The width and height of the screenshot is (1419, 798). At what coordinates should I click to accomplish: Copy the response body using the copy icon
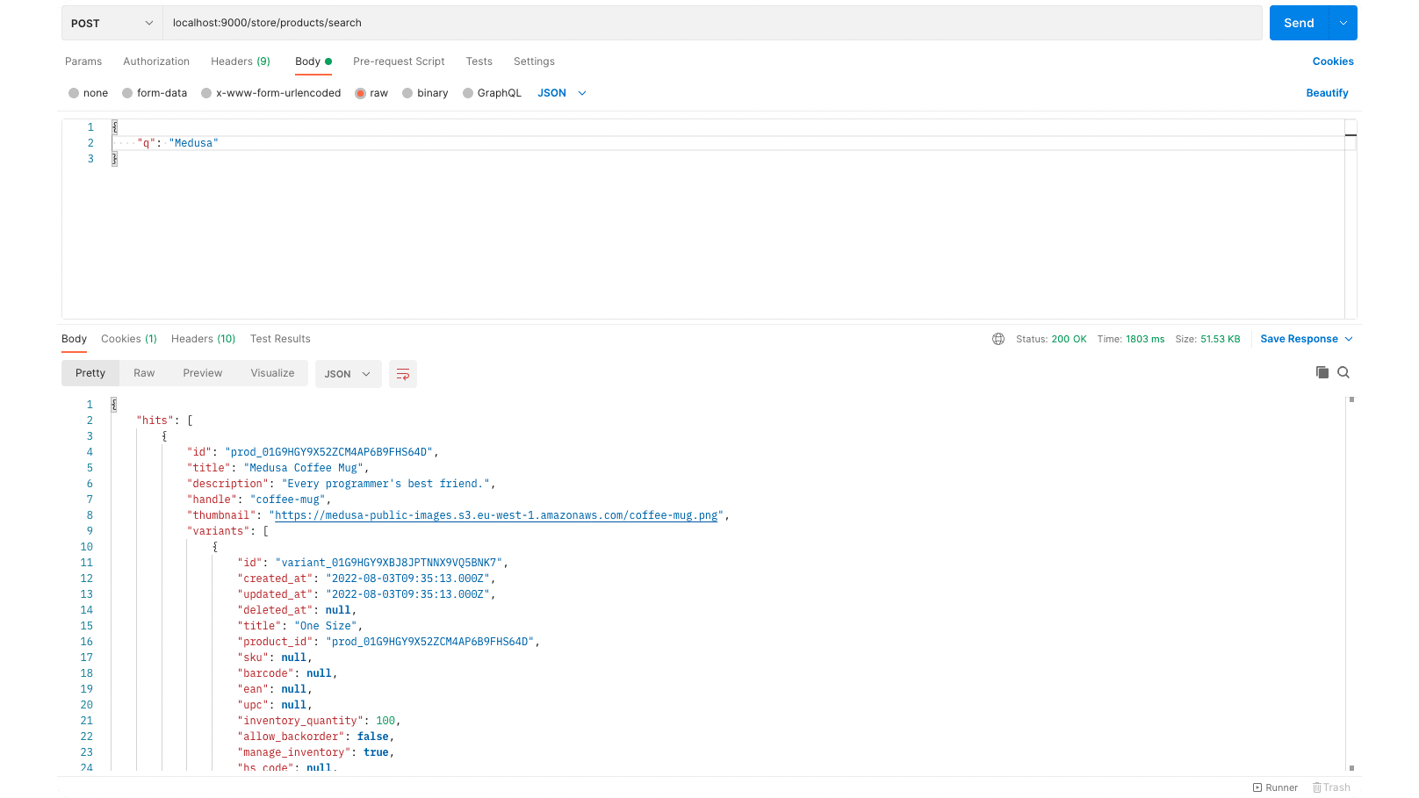(x=1322, y=372)
